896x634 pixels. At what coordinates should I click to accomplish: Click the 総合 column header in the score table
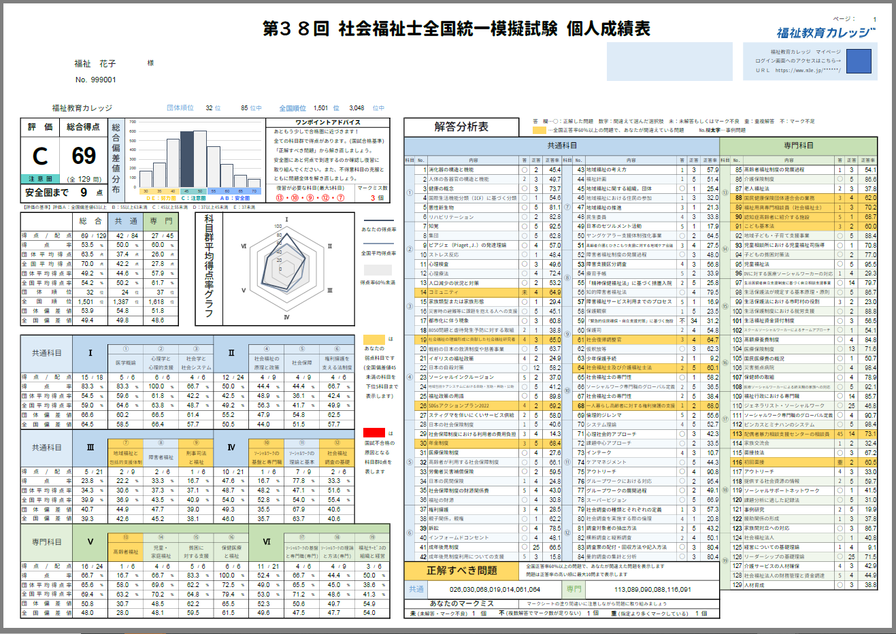[x=90, y=221]
